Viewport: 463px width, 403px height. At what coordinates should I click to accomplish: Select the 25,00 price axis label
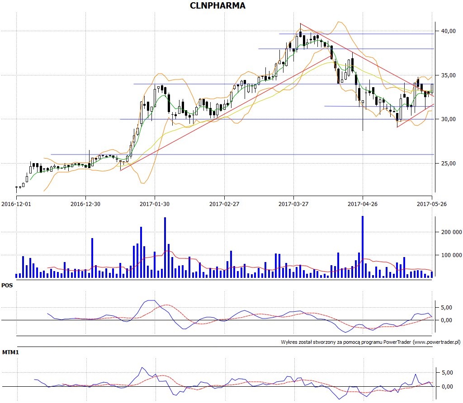[x=448, y=164]
